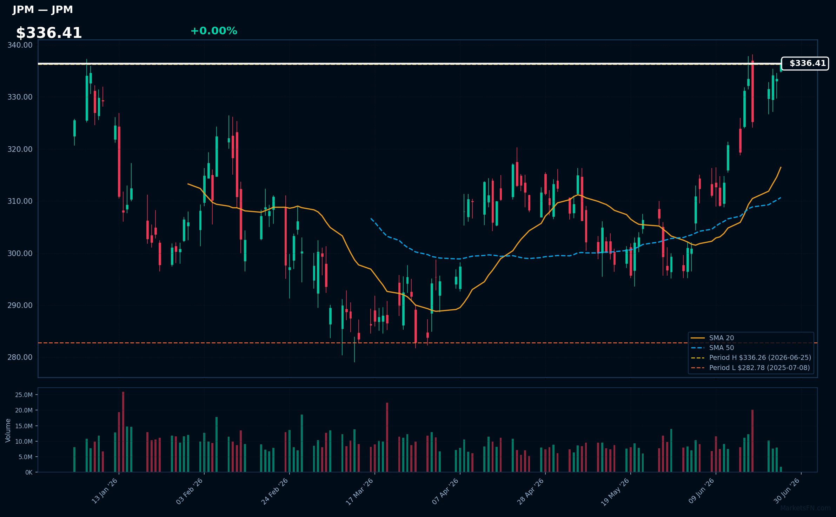Click the 300.00 price axis label
The image size is (836, 517).
coord(20,253)
